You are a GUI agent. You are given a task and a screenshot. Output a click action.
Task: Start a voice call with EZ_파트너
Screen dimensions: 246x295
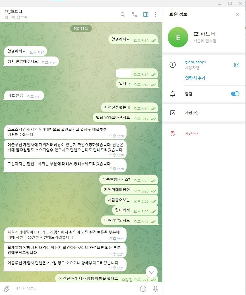pos(135,14)
